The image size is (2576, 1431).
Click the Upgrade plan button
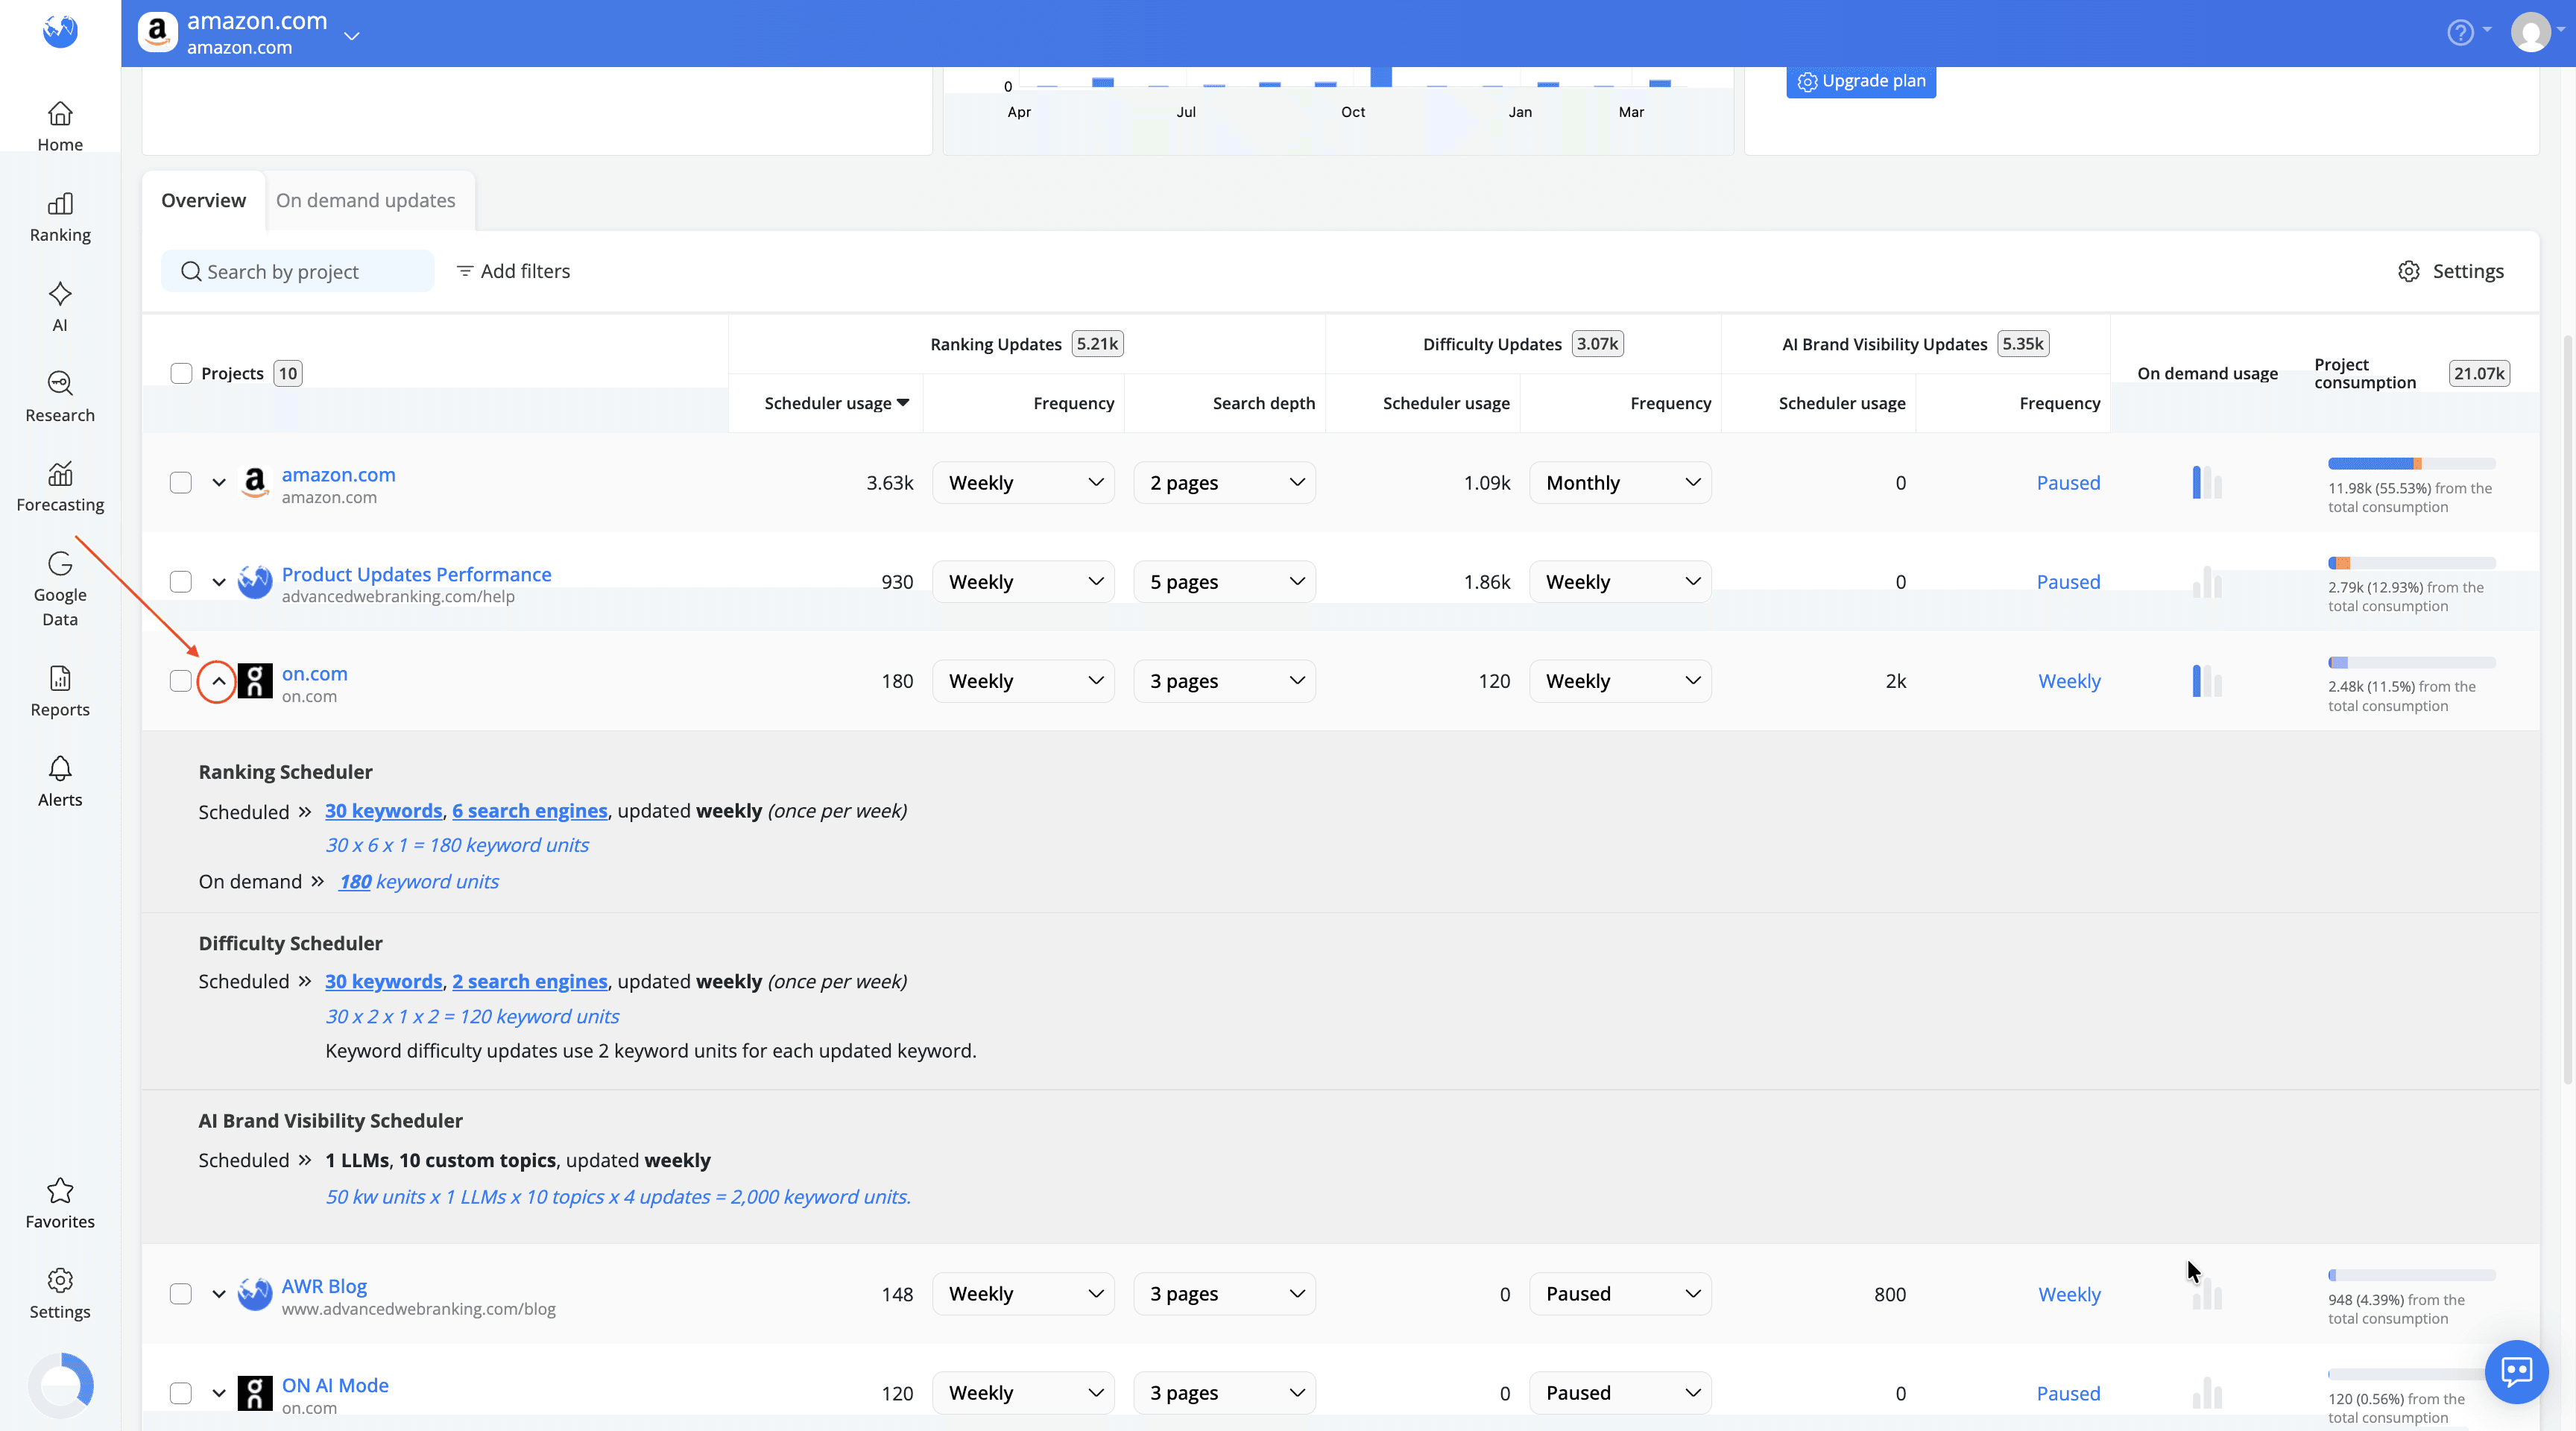tap(1859, 81)
